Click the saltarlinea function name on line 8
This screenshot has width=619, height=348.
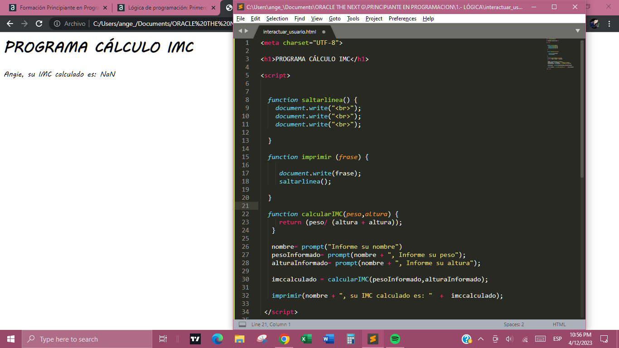(x=322, y=100)
